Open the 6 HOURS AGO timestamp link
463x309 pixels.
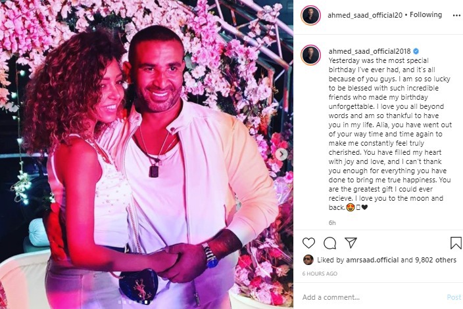coord(320,274)
